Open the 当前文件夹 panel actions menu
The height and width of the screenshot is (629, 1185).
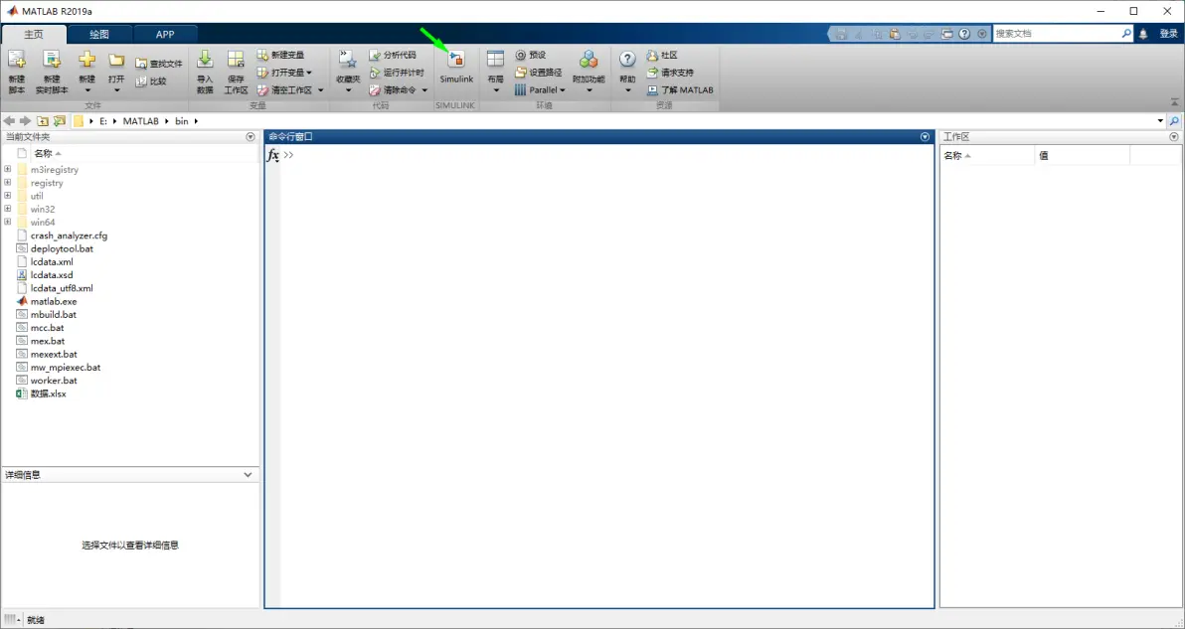(251, 137)
